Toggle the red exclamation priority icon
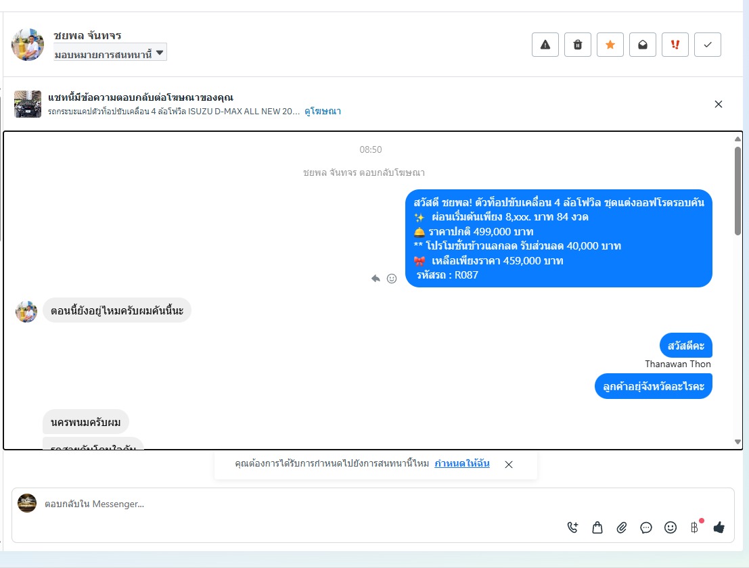The height and width of the screenshot is (568, 749). pos(675,45)
